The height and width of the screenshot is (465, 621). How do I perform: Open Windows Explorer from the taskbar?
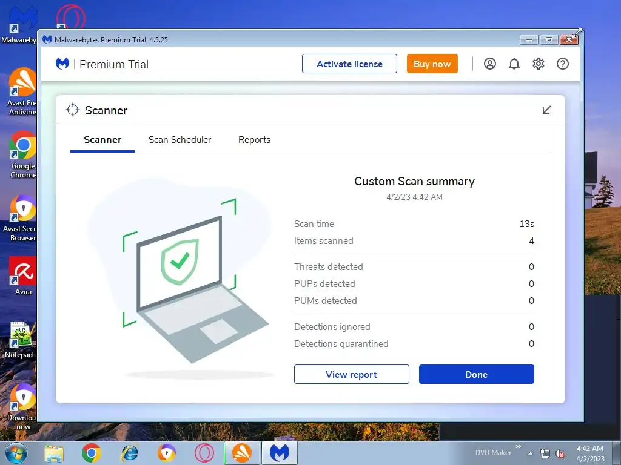[x=54, y=453]
